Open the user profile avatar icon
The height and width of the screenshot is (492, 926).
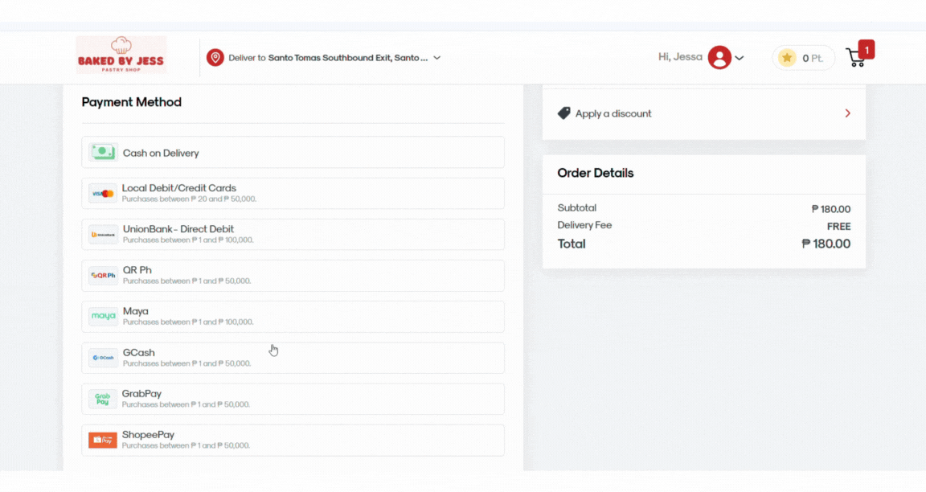tap(719, 57)
